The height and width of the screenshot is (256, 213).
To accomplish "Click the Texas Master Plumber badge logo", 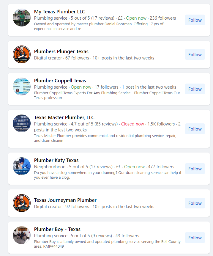I will pos(21,123).
